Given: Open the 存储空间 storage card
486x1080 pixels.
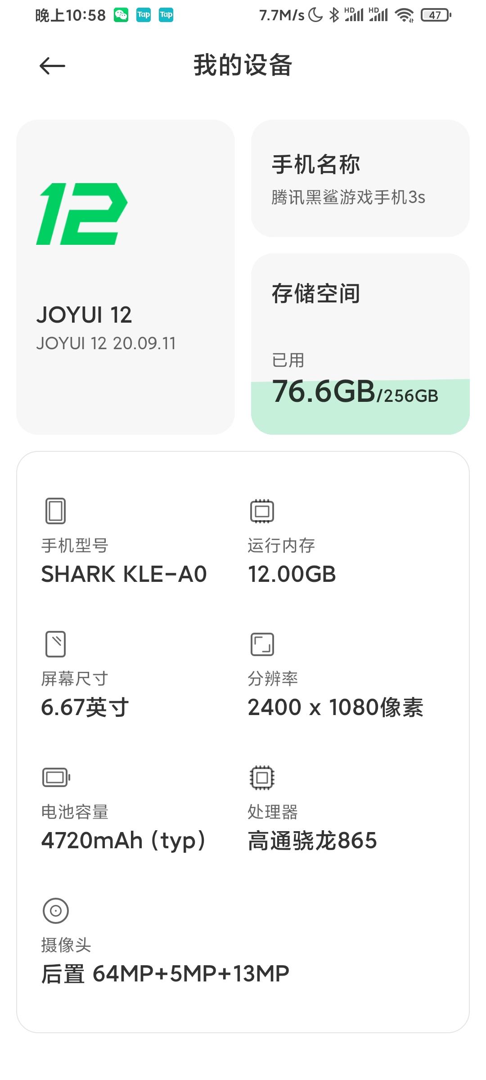Looking at the screenshot, I should point(360,344).
